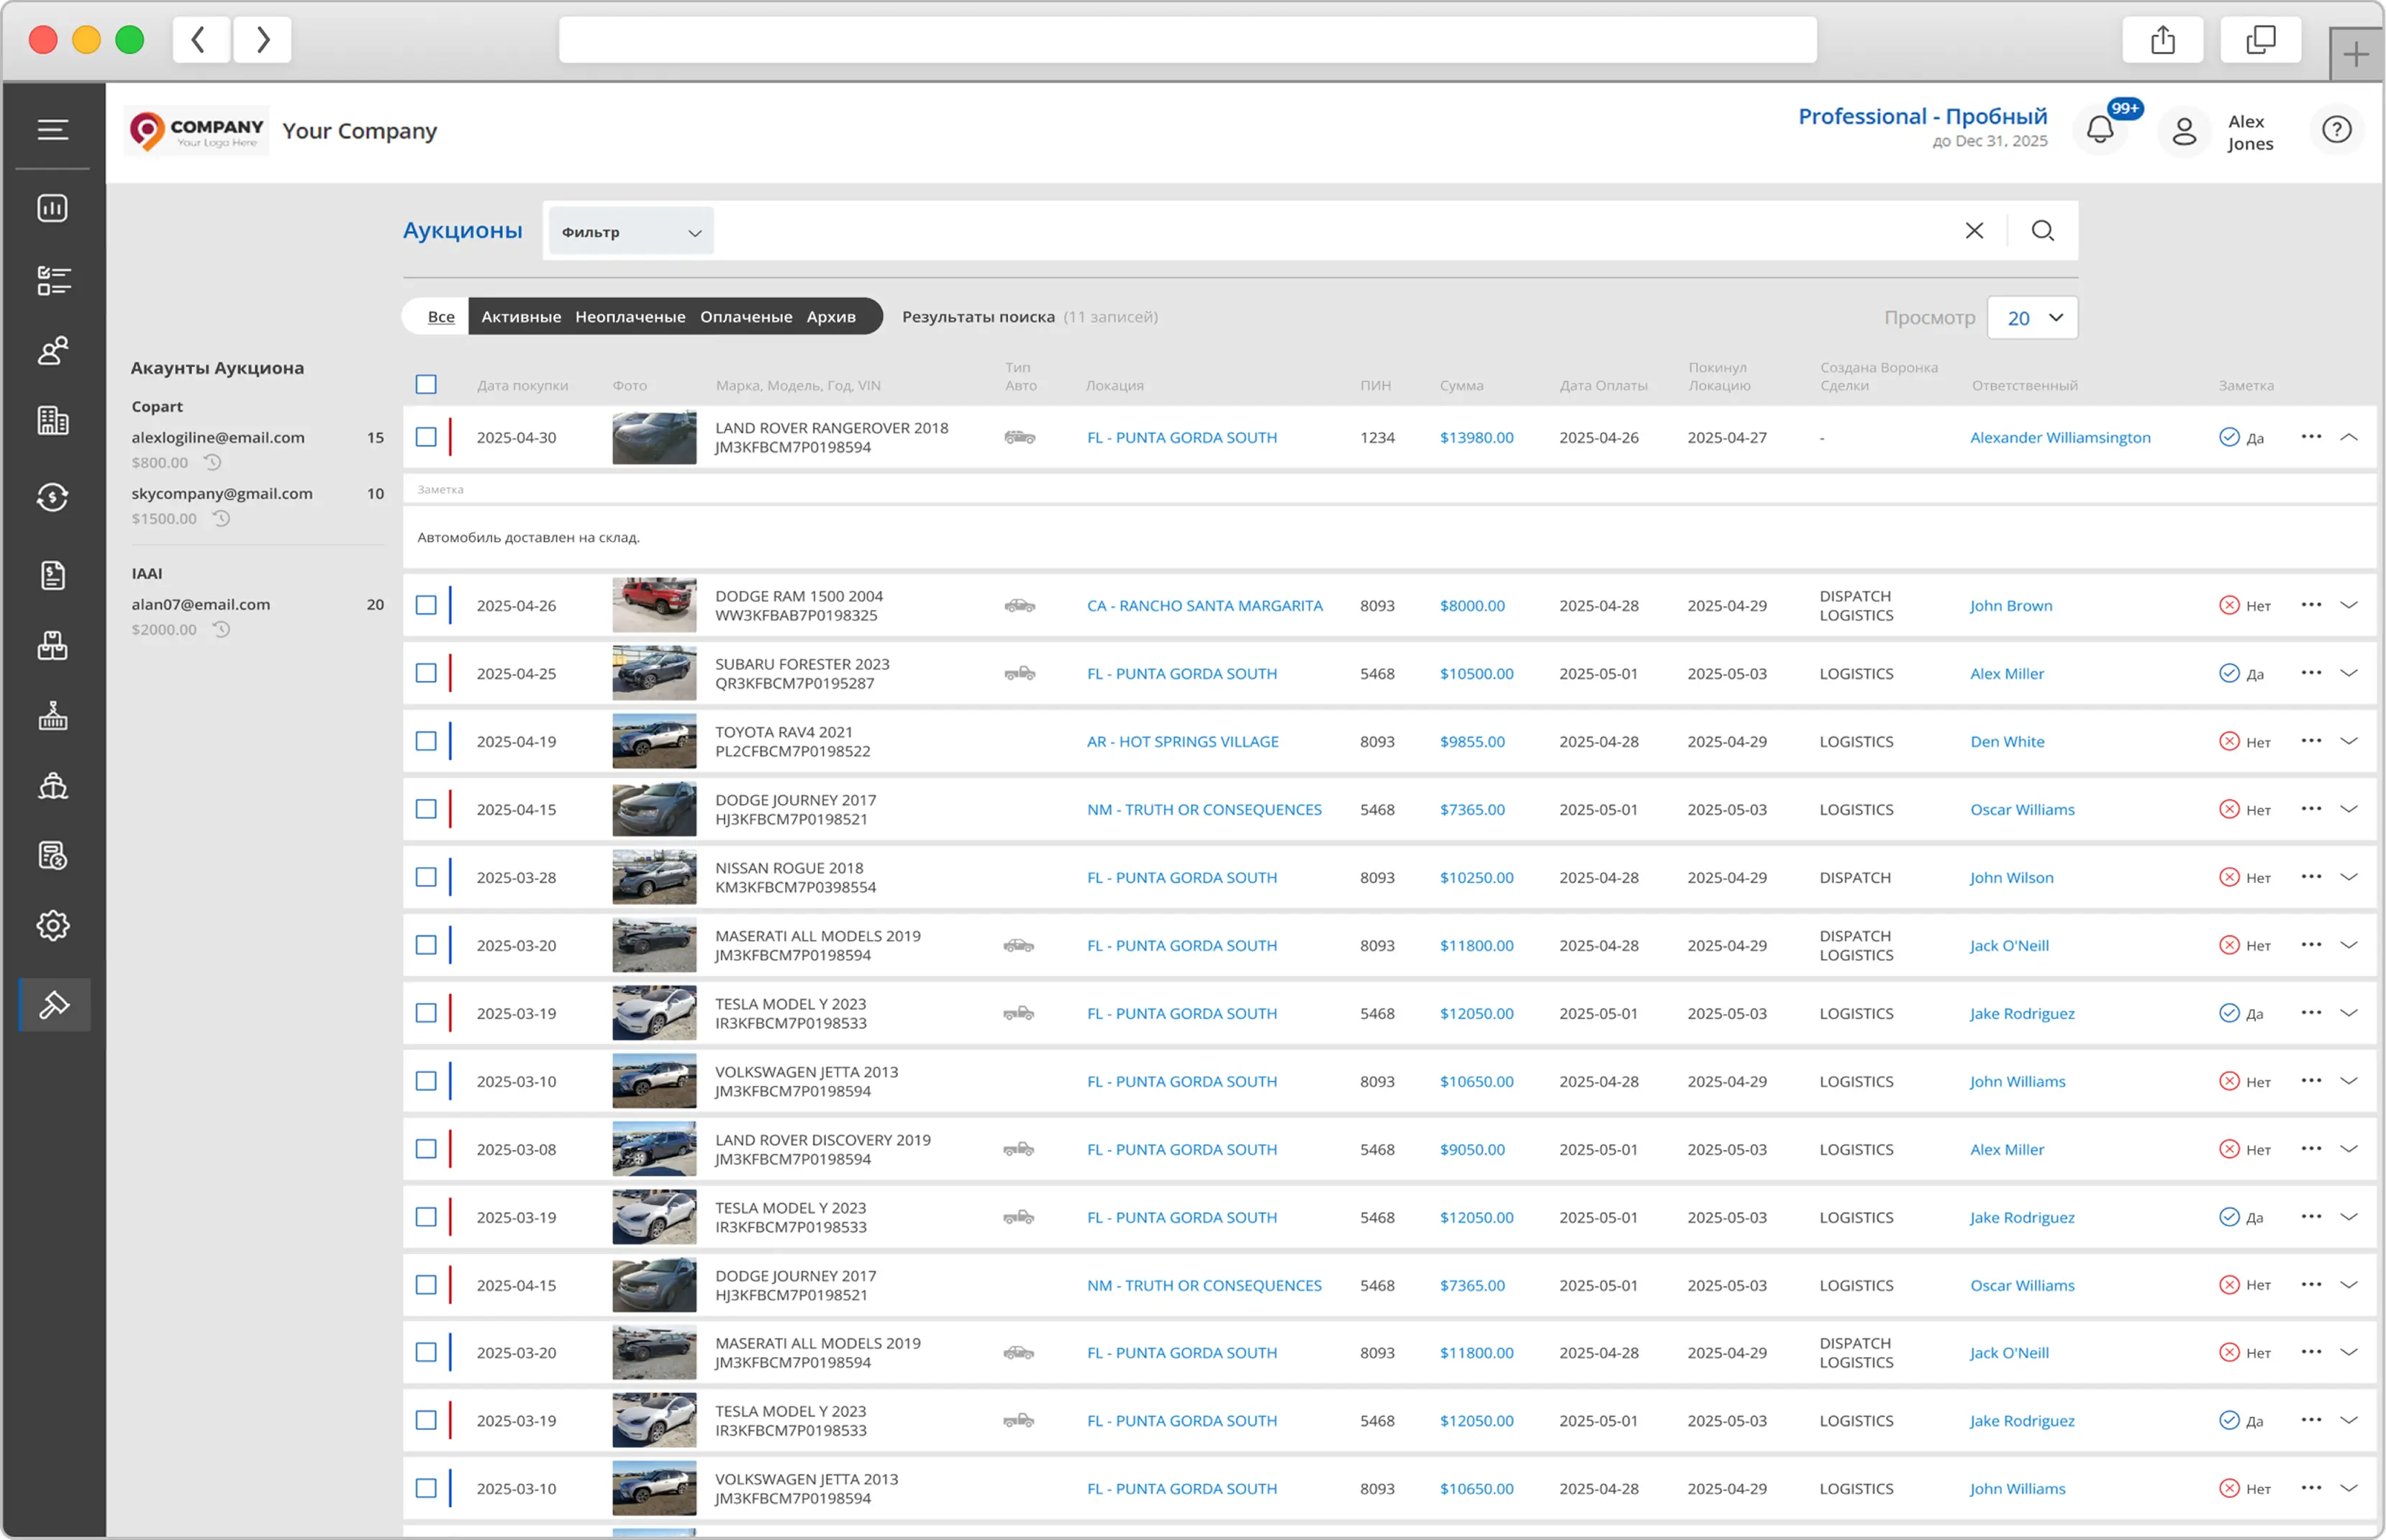Screen dimensions: 2386x1540
Task: Open the settings gear in sidebar
Action: click(53, 926)
